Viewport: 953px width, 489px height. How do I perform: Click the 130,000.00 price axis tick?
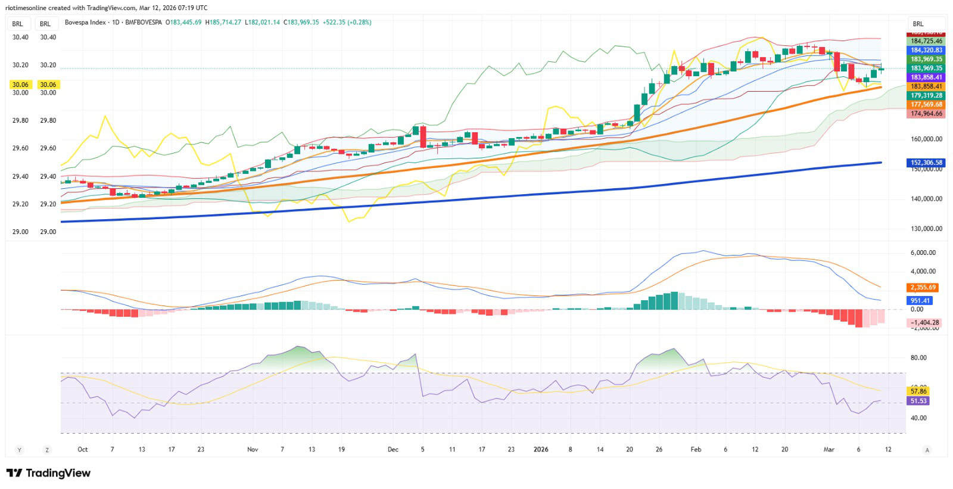926,228
